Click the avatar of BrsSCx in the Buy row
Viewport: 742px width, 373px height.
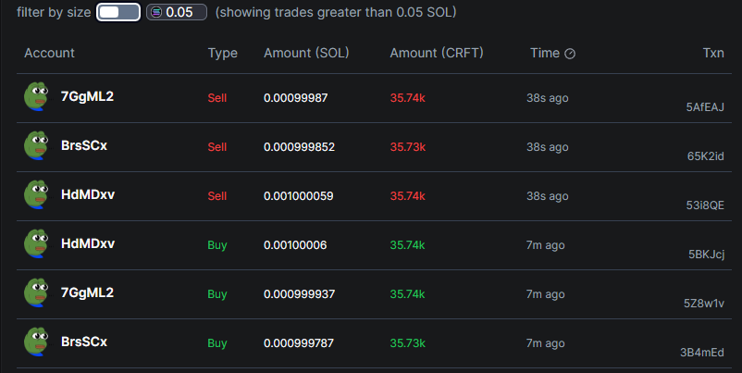coord(36,342)
